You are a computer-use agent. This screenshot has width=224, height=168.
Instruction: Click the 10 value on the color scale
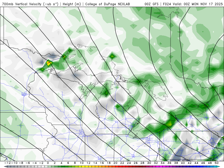[81, 163]
